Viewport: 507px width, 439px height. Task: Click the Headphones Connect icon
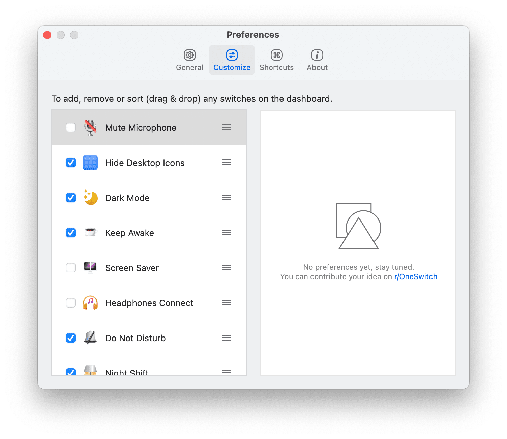[x=90, y=303]
